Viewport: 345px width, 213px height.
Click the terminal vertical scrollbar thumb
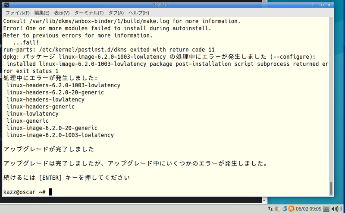(331, 188)
